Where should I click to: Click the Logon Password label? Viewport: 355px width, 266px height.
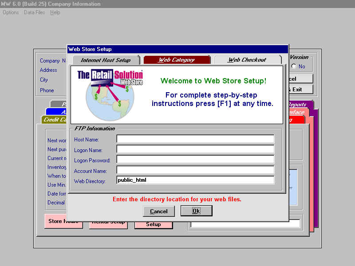[x=92, y=160]
